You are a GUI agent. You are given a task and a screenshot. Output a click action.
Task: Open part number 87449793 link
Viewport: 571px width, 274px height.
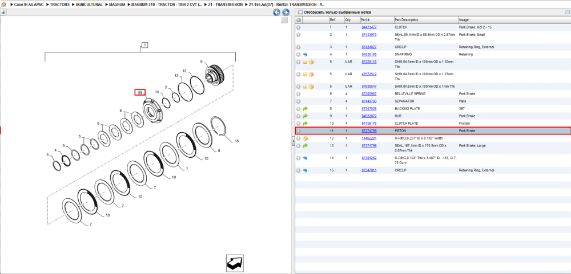click(369, 101)
